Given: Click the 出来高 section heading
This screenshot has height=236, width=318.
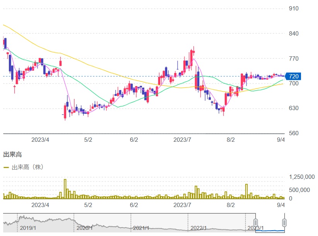Looking at the screenshot, I should tap(13, 155).
